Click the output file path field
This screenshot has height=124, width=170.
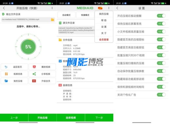coord(28,20)
